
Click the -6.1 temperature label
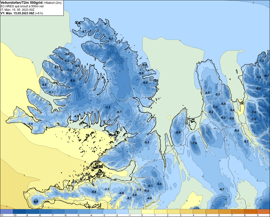click(x=150, y=186)
